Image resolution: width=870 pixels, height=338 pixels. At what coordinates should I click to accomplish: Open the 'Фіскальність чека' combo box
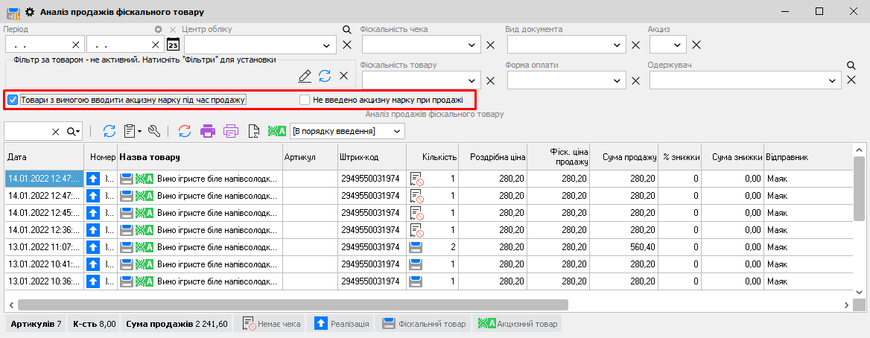coord(472,45)
